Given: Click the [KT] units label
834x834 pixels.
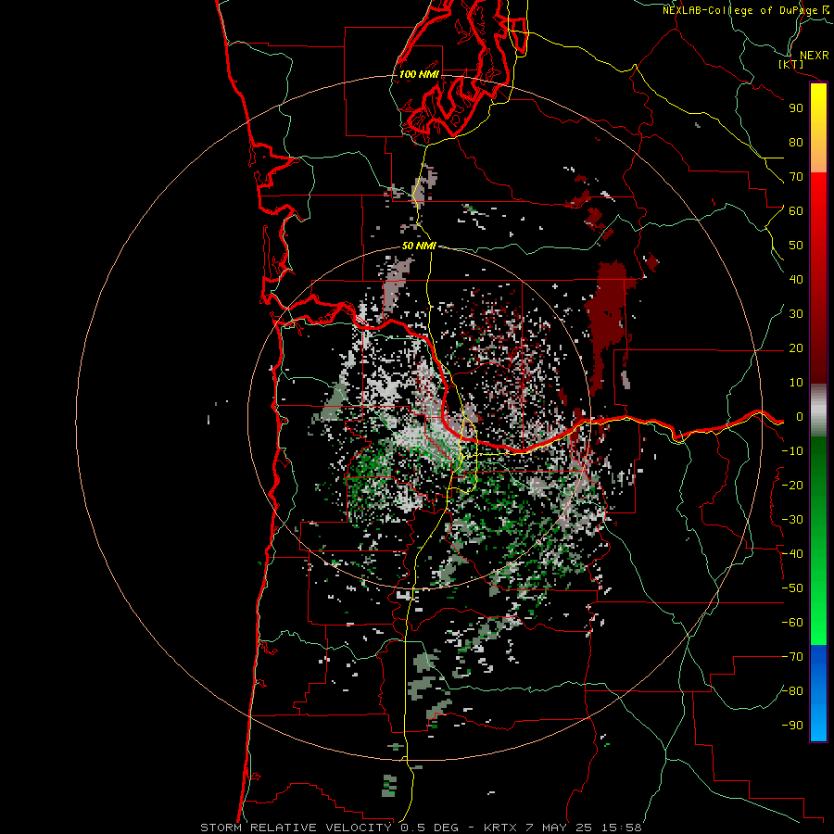Looking at the screenshot, I should [x=791, y=64].
